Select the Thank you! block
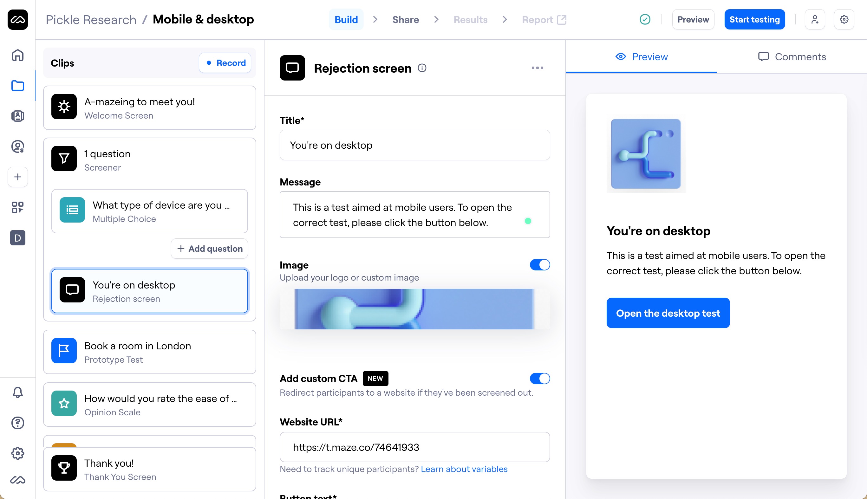The width and height of the screenshot is (867, 499). point(149,469)
